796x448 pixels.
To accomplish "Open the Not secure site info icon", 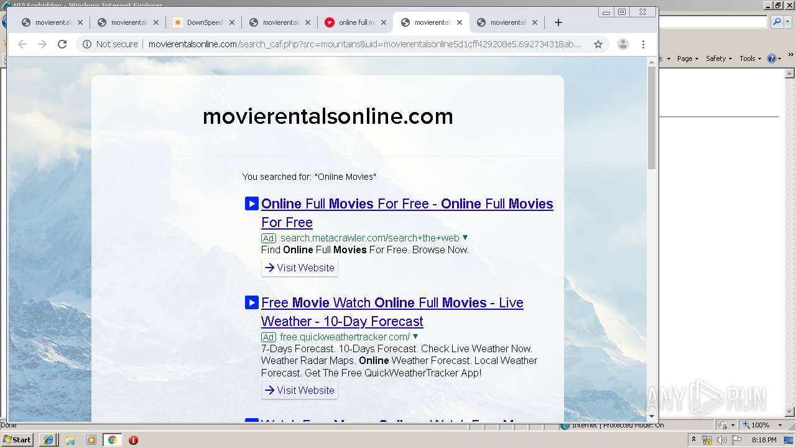I will (x=86, y=44).
